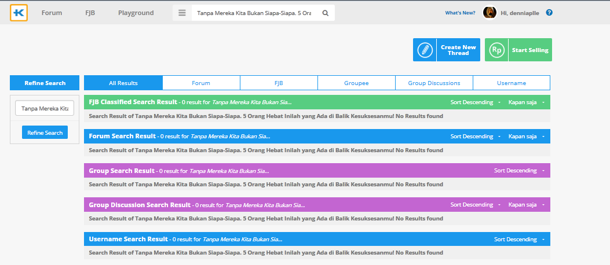Switch to the Groupee tab
The image size is (610, 265).
click(356, 83)
